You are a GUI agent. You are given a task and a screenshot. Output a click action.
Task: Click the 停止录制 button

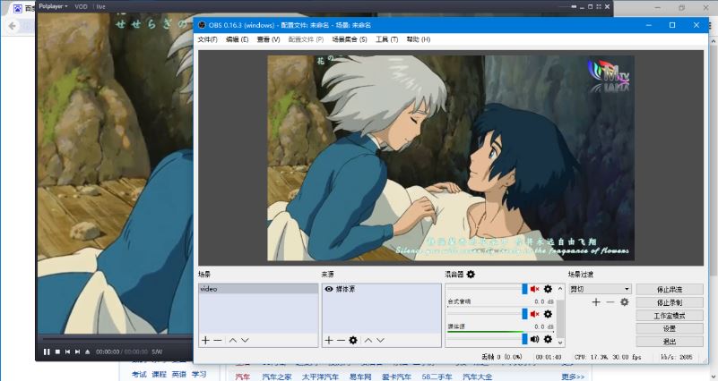[x=669, y=302]
